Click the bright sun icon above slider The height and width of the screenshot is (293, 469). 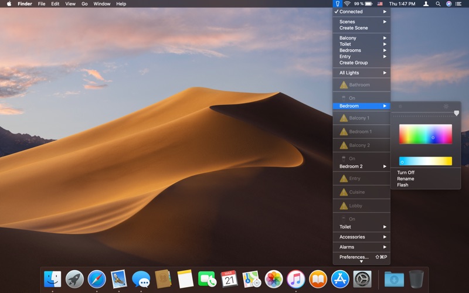tap(446, 106)
